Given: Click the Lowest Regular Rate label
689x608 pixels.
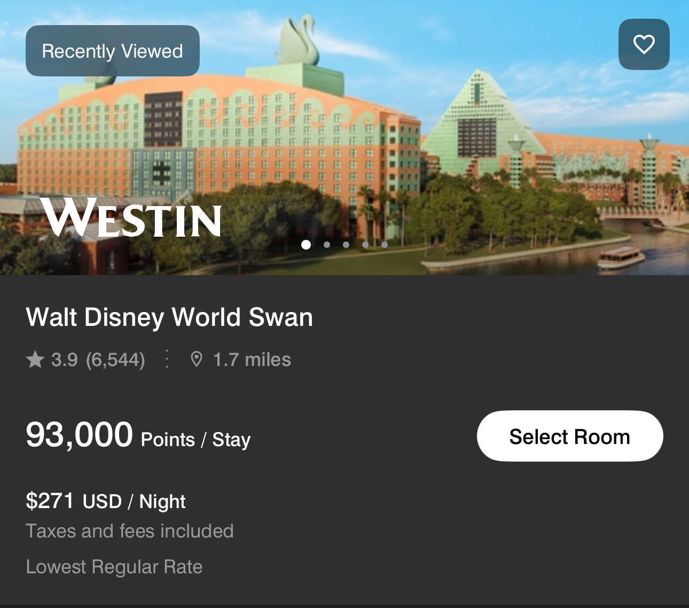Looking at the screenshot, I should (x=114, y=567).
